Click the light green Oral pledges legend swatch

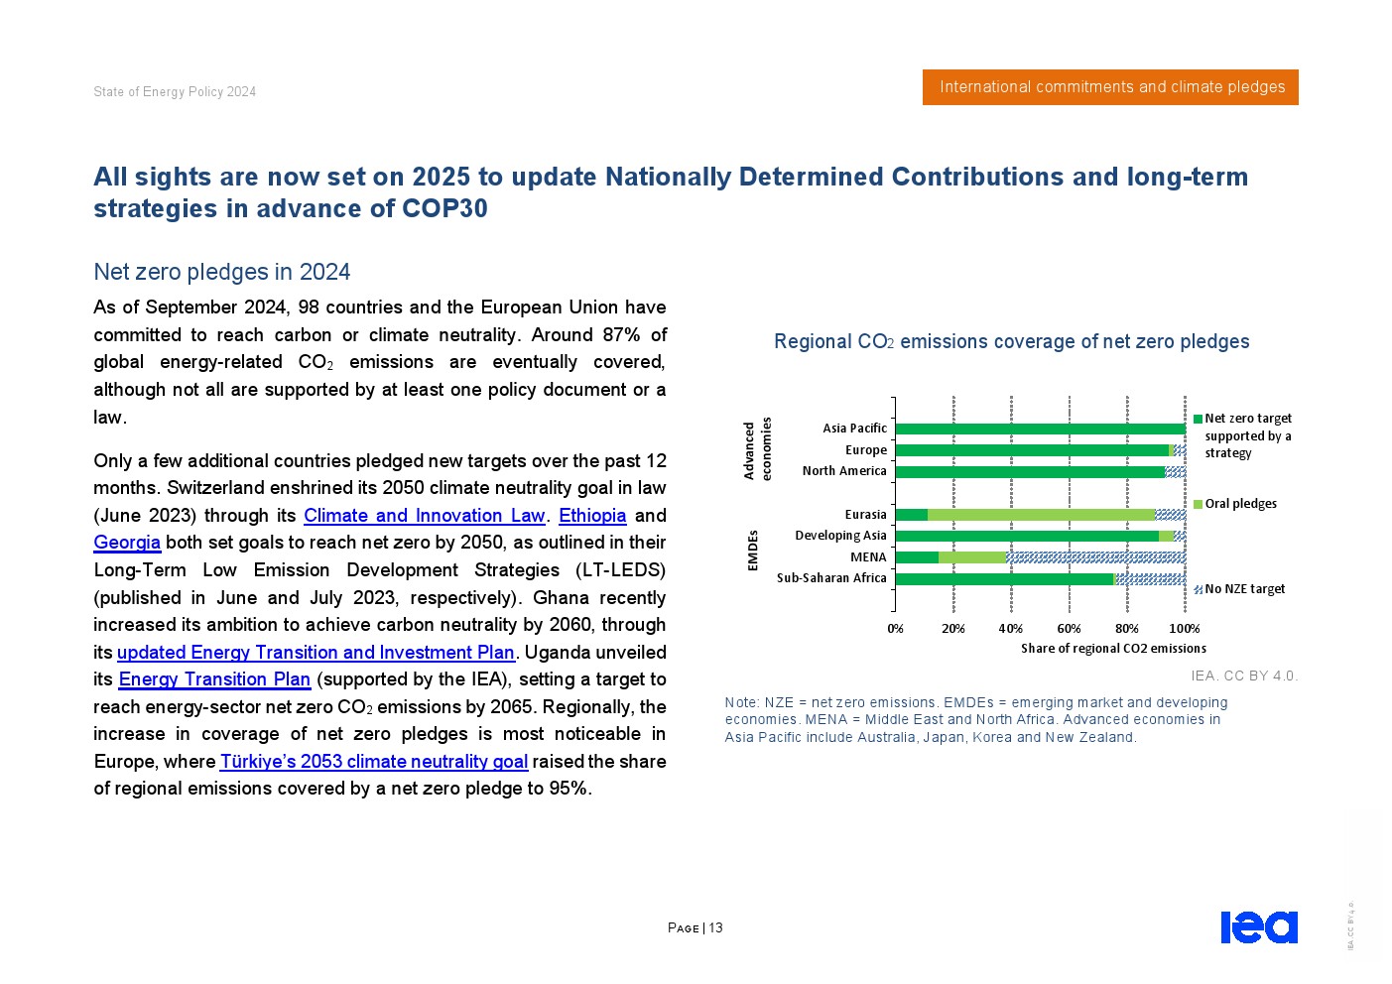coord(1199,504)
